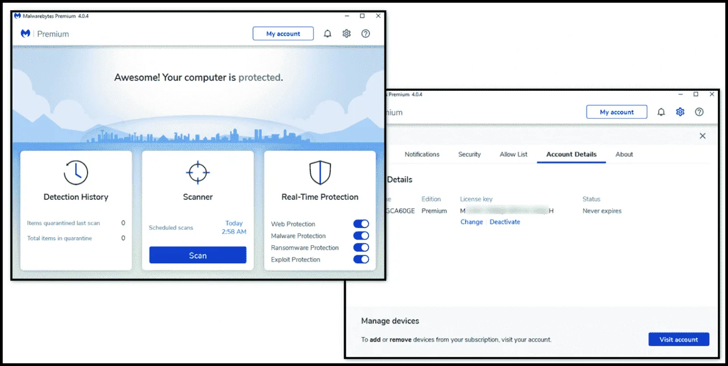Open settings gear in the main window
728x366 pixels.
click(x=346, y=33)
